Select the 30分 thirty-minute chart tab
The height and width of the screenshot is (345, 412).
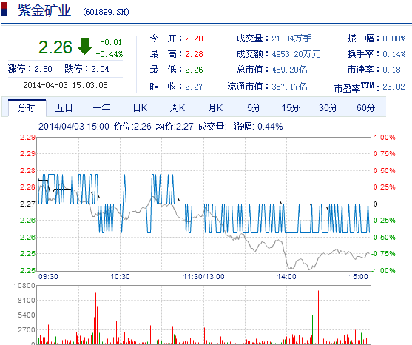pos(328,108)
